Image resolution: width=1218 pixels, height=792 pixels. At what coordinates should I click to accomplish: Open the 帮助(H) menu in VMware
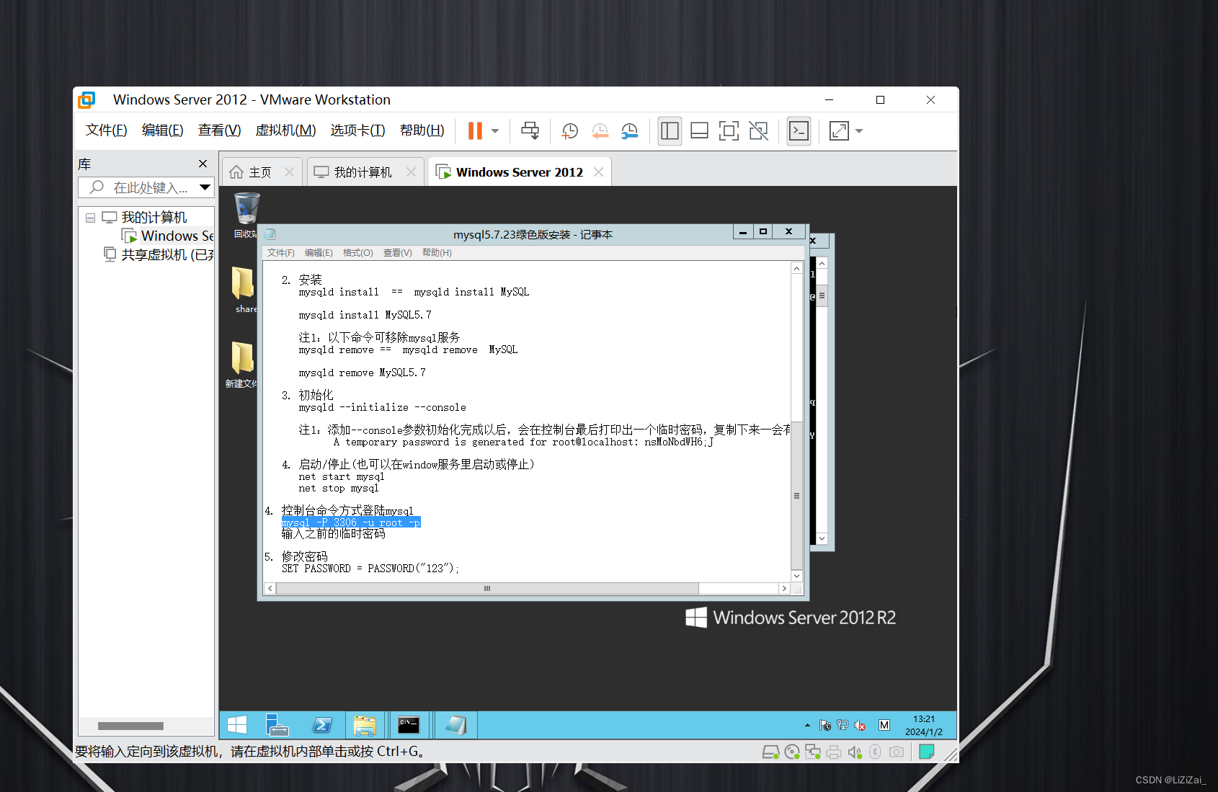(x=422, y=130)
